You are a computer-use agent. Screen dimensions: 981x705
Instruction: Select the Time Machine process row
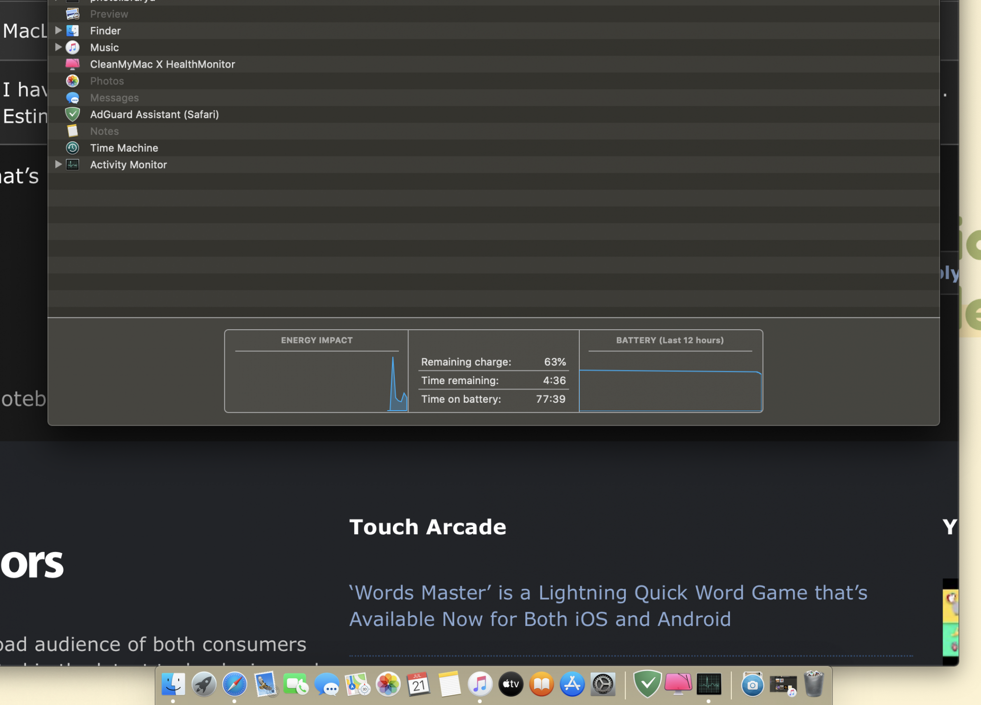(x=124, y=148)
